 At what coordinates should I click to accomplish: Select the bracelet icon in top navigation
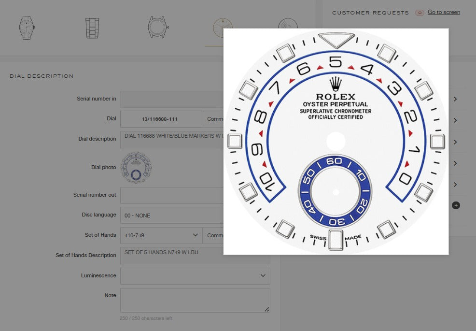point(92,28)
